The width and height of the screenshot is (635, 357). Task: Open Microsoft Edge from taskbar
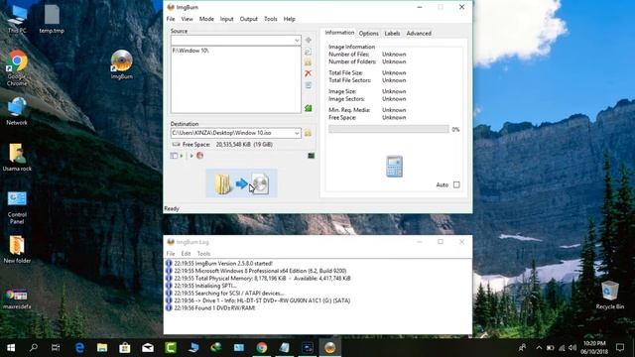tap(79, 348)
